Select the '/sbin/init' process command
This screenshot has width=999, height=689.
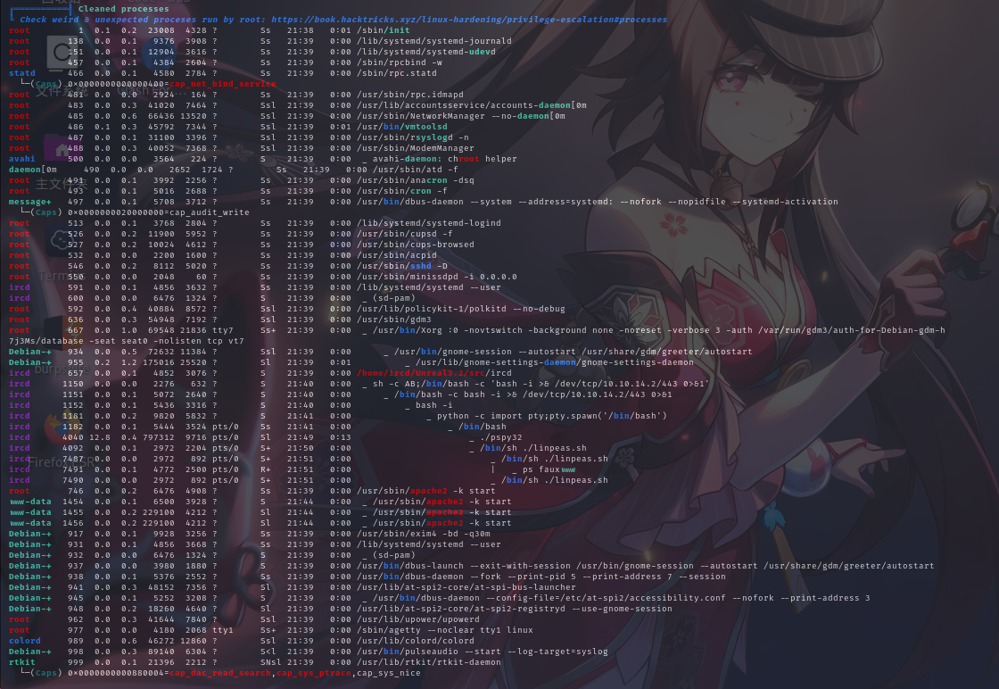click(384, 30)
